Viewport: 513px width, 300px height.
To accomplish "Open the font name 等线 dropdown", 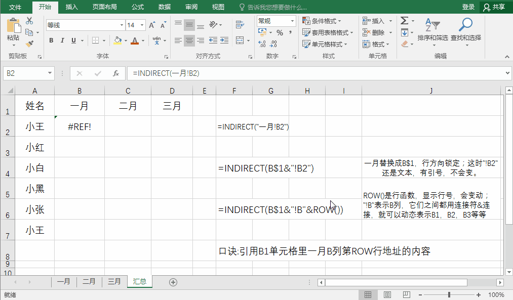I will click(122, 25).
